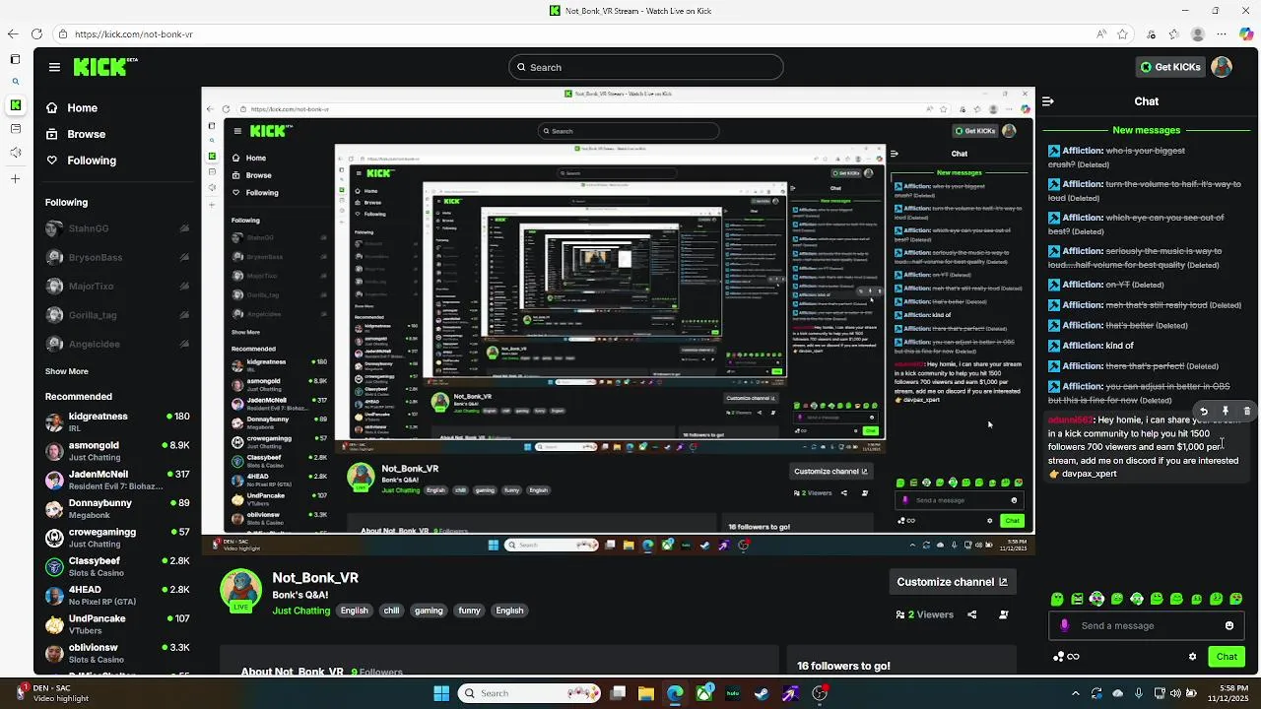Open the Home page in sidebar
The image size is (1261, 709).
pyautogui.click(x=82, y=108)
